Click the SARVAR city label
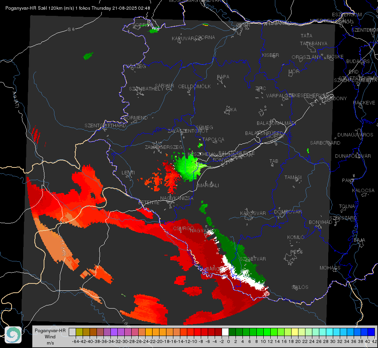 point(164,86)
